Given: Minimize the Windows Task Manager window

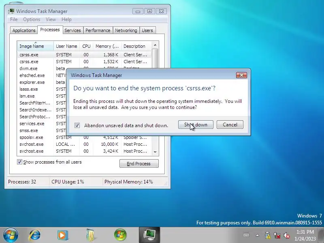Looking at the screenshot, I should point(138,11).
